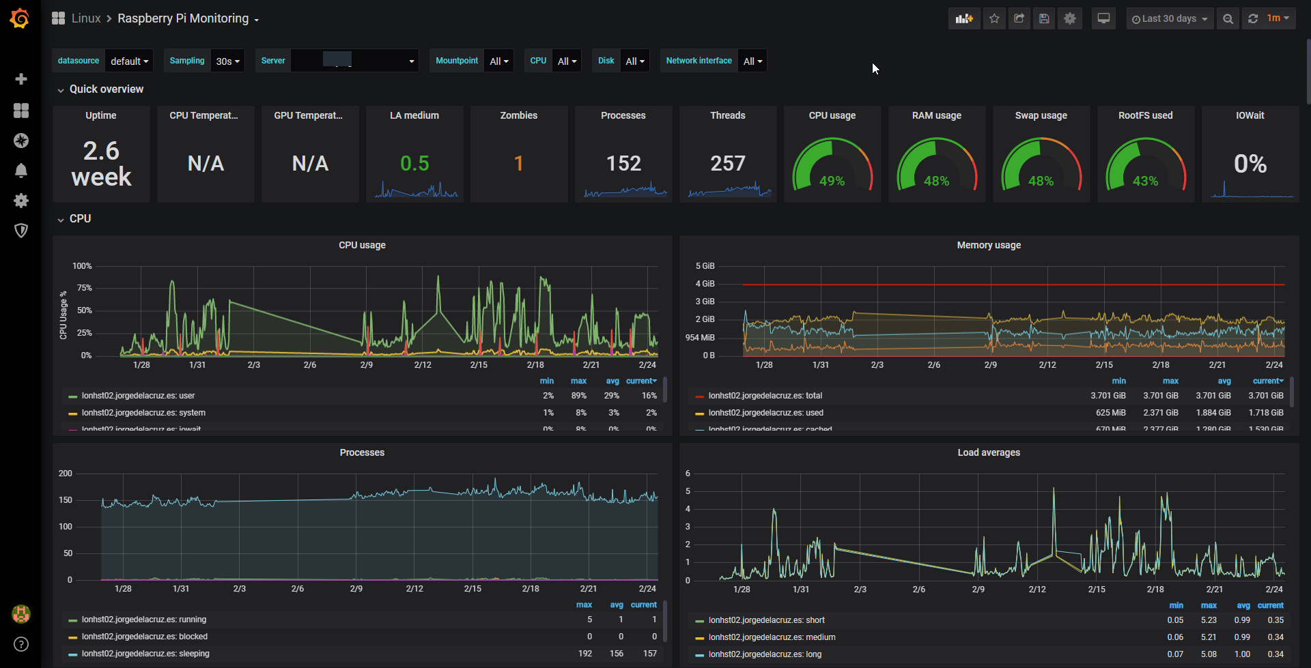
Task: Open Explore compass icon in sidebar
Action: [21, 141]
